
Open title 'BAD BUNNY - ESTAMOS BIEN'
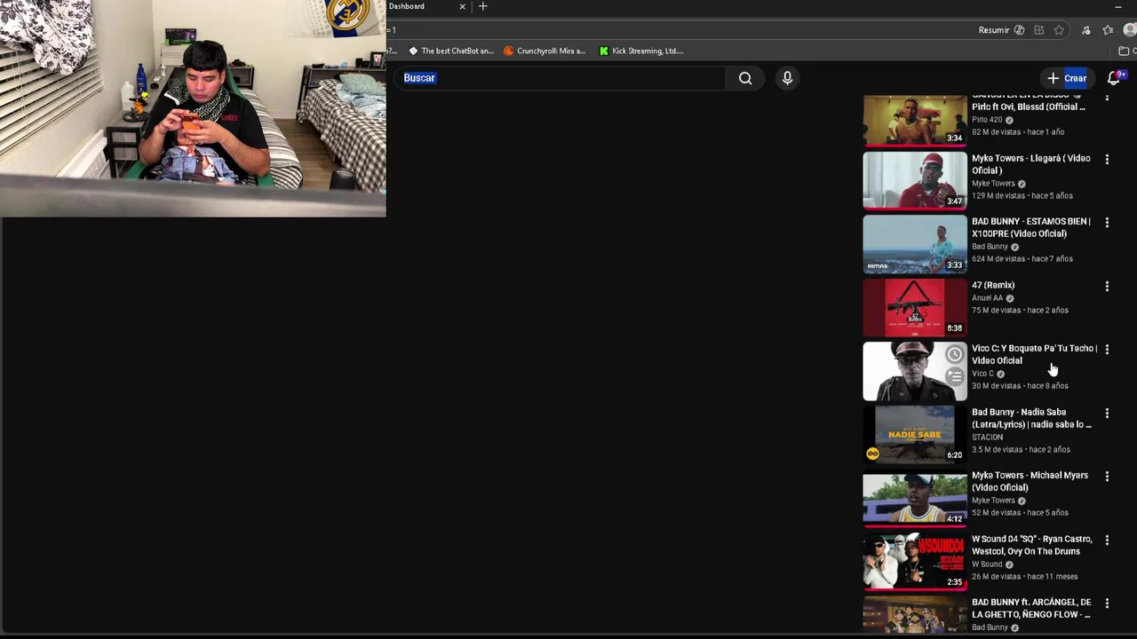coord(1030,227)
